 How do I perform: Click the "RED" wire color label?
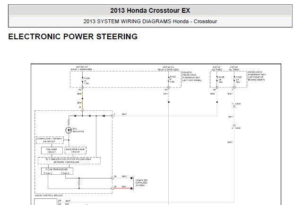[x=124, y=187]
